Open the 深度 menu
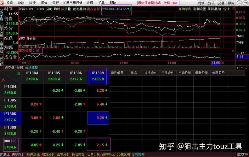 pyautogui.click(x=32, y=3)
